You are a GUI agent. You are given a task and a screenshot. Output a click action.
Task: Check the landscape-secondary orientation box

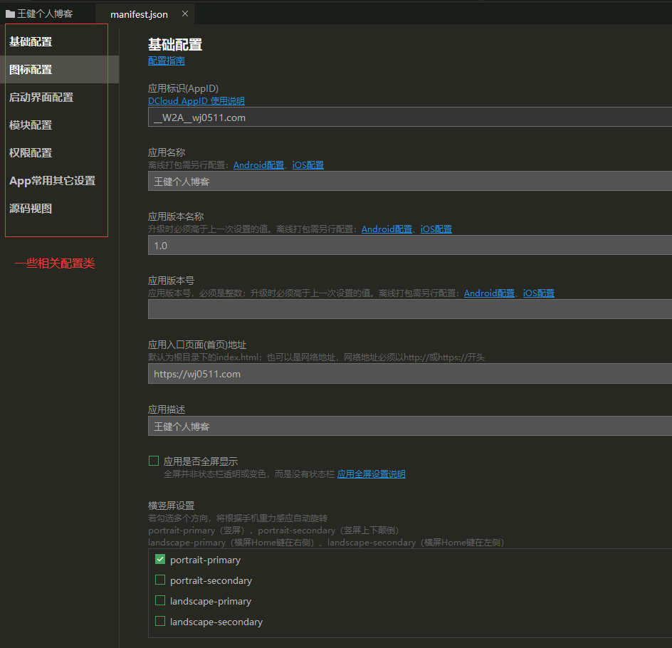coord(160,621)
